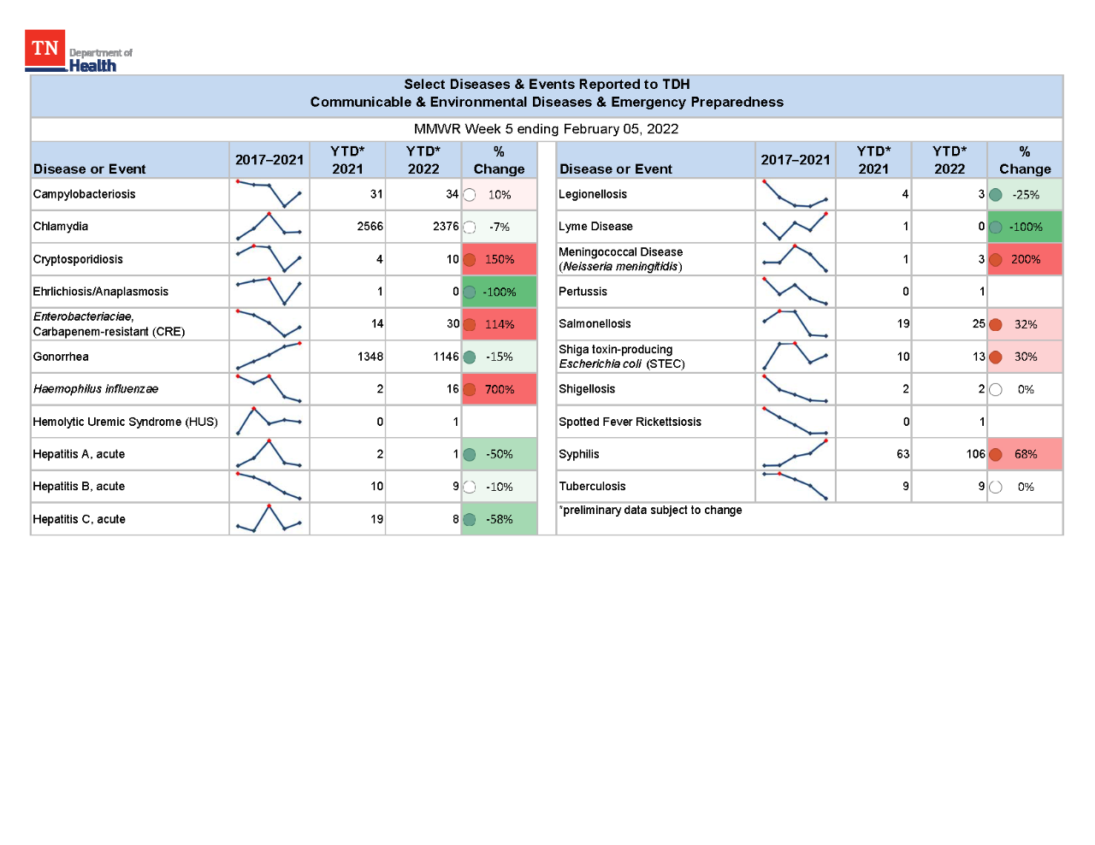
Task: Select the "Hemolytic Uremic Syndrome (HUS)" label
Action: 125,422
